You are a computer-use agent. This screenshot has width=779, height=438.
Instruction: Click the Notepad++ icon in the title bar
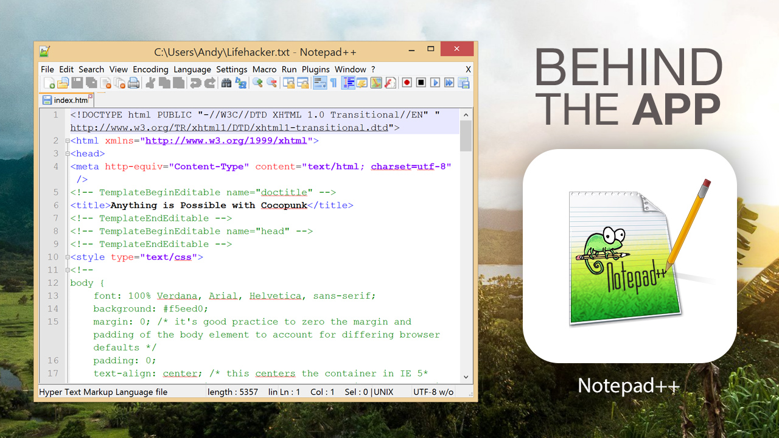pos(44,52)
